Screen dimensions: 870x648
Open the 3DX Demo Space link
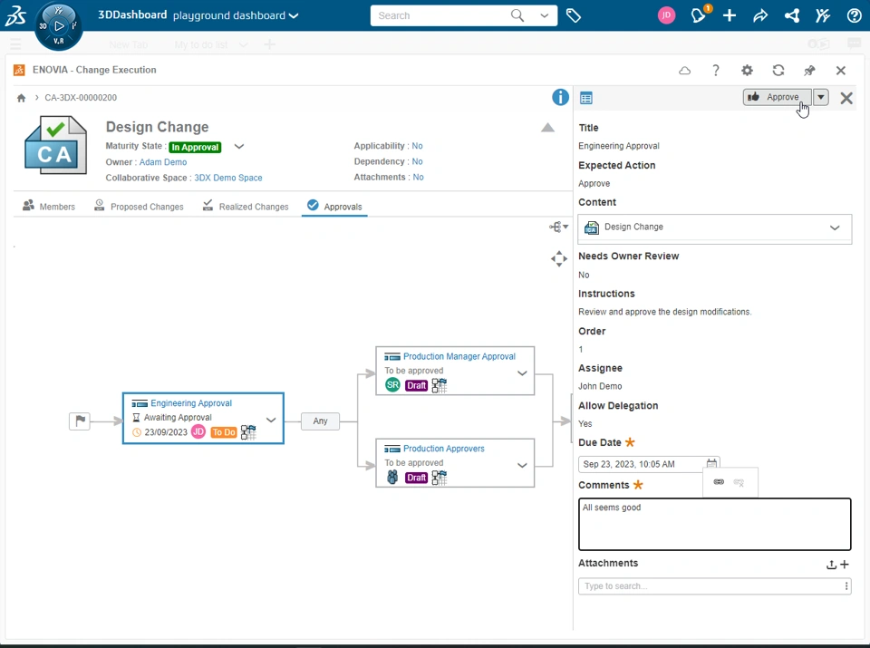(228, 178)
